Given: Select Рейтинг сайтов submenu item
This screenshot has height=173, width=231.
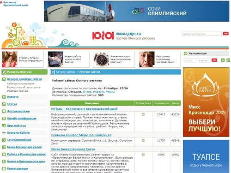Looking at the screenshot, I should pos(18,91).
